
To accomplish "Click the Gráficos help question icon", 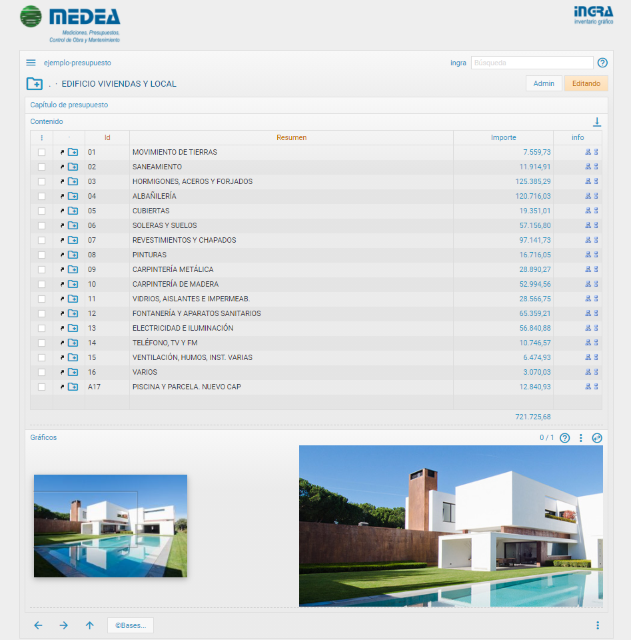I will tap(565, 438).
